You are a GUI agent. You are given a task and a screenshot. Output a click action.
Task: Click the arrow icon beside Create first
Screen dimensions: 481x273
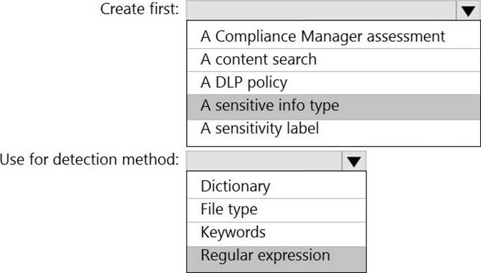(468, 10)
